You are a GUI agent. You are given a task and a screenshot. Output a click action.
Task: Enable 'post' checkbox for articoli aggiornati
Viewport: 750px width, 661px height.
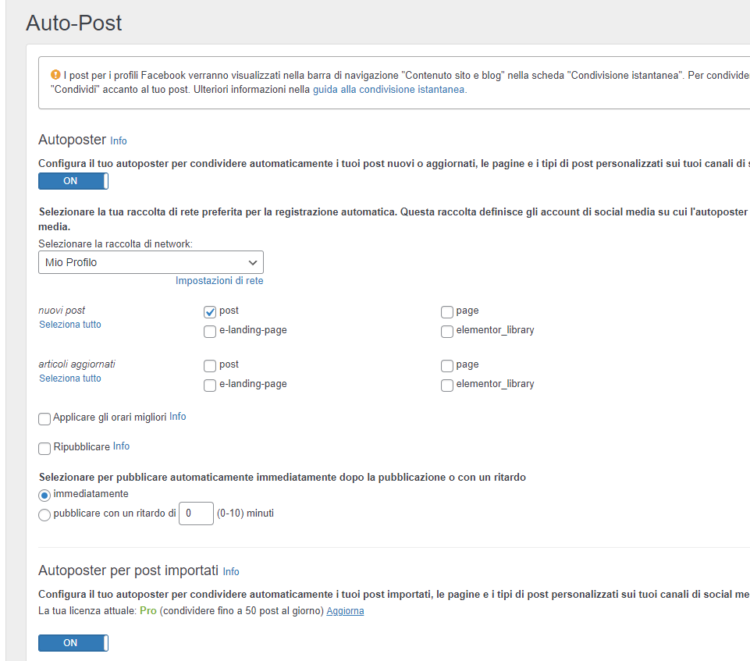(210, 366)
